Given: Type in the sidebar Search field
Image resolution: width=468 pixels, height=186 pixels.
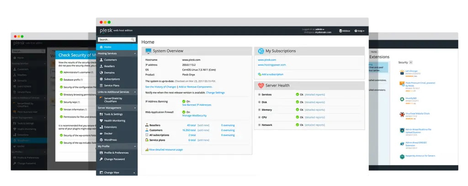Looking at the screenshot, I should click(114, 40).
